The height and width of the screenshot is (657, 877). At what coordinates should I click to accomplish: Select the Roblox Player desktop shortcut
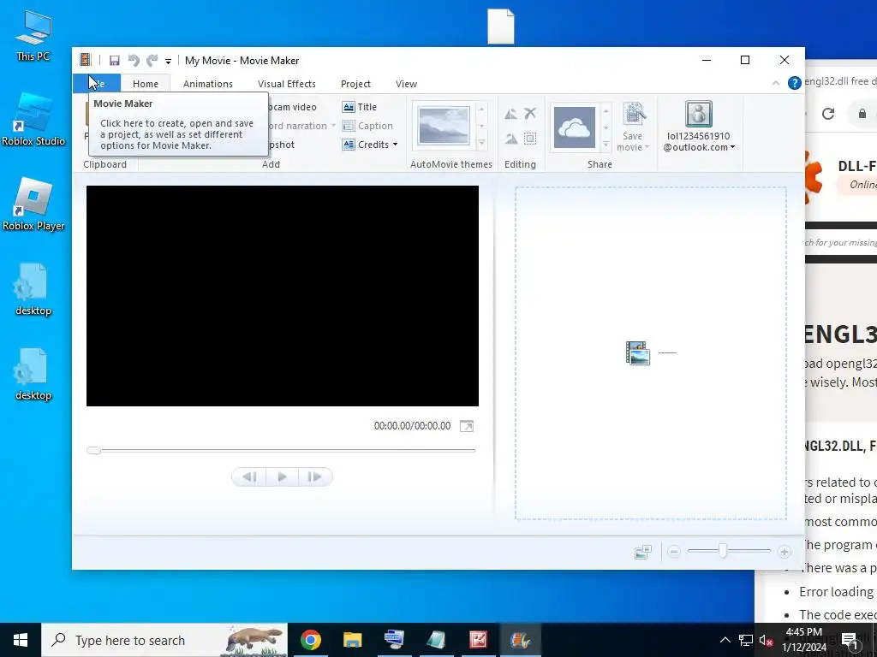[x=33, y=204]
